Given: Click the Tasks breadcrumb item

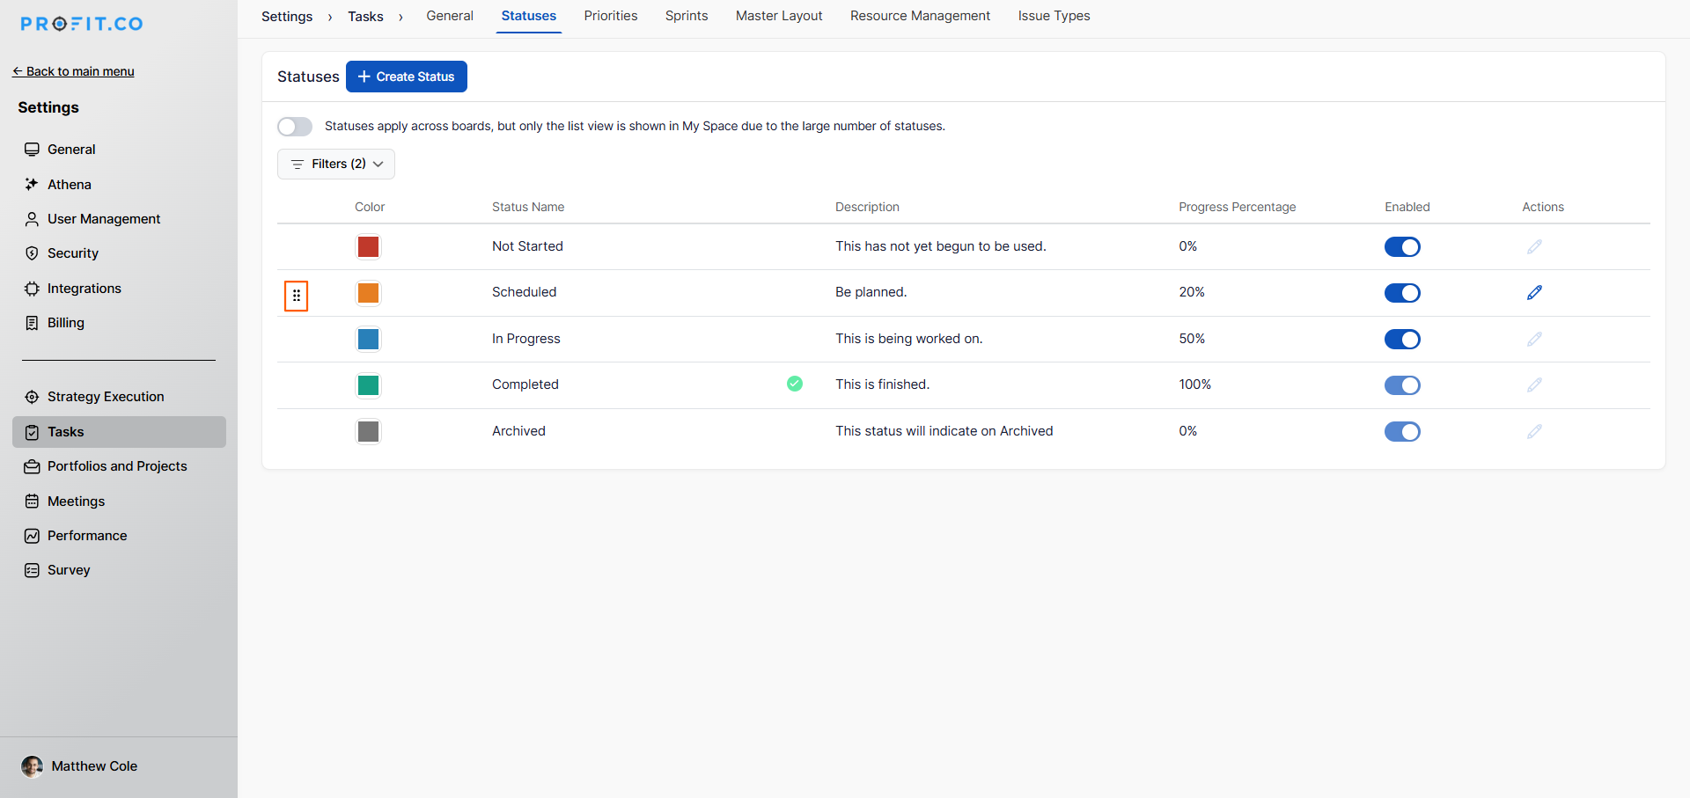Looking at the screenshot, I should point(365,17).
